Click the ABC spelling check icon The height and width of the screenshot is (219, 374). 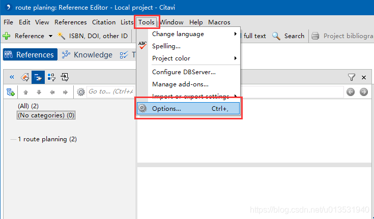(x=142, y=46)
